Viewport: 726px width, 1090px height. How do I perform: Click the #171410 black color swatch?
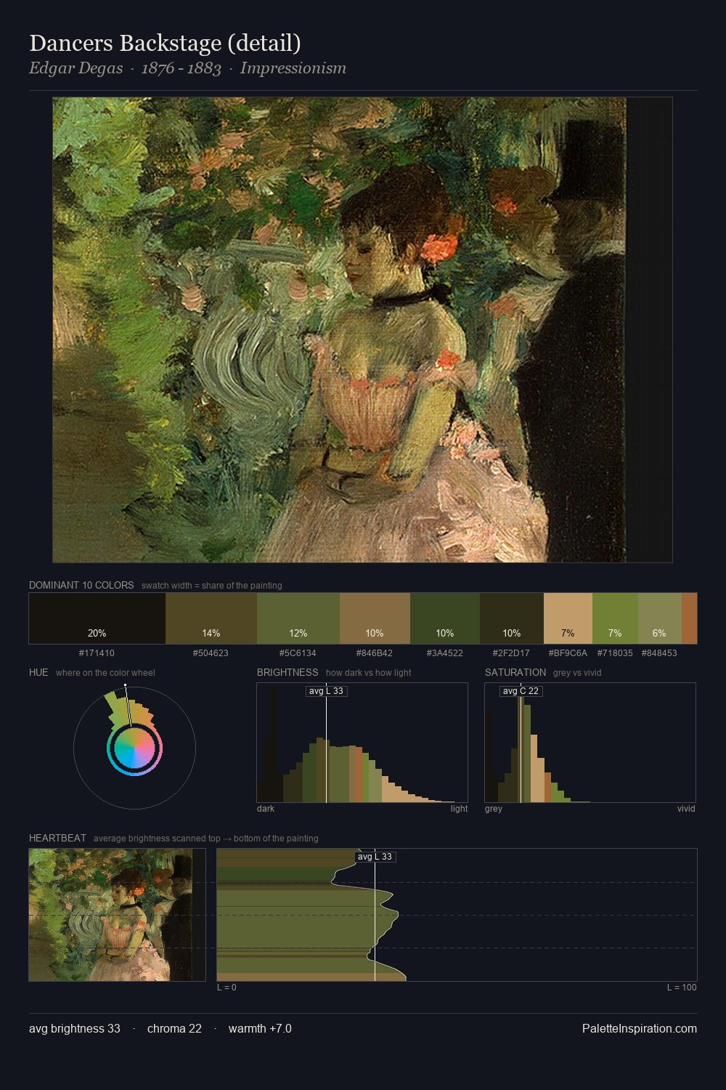(97, 618)
